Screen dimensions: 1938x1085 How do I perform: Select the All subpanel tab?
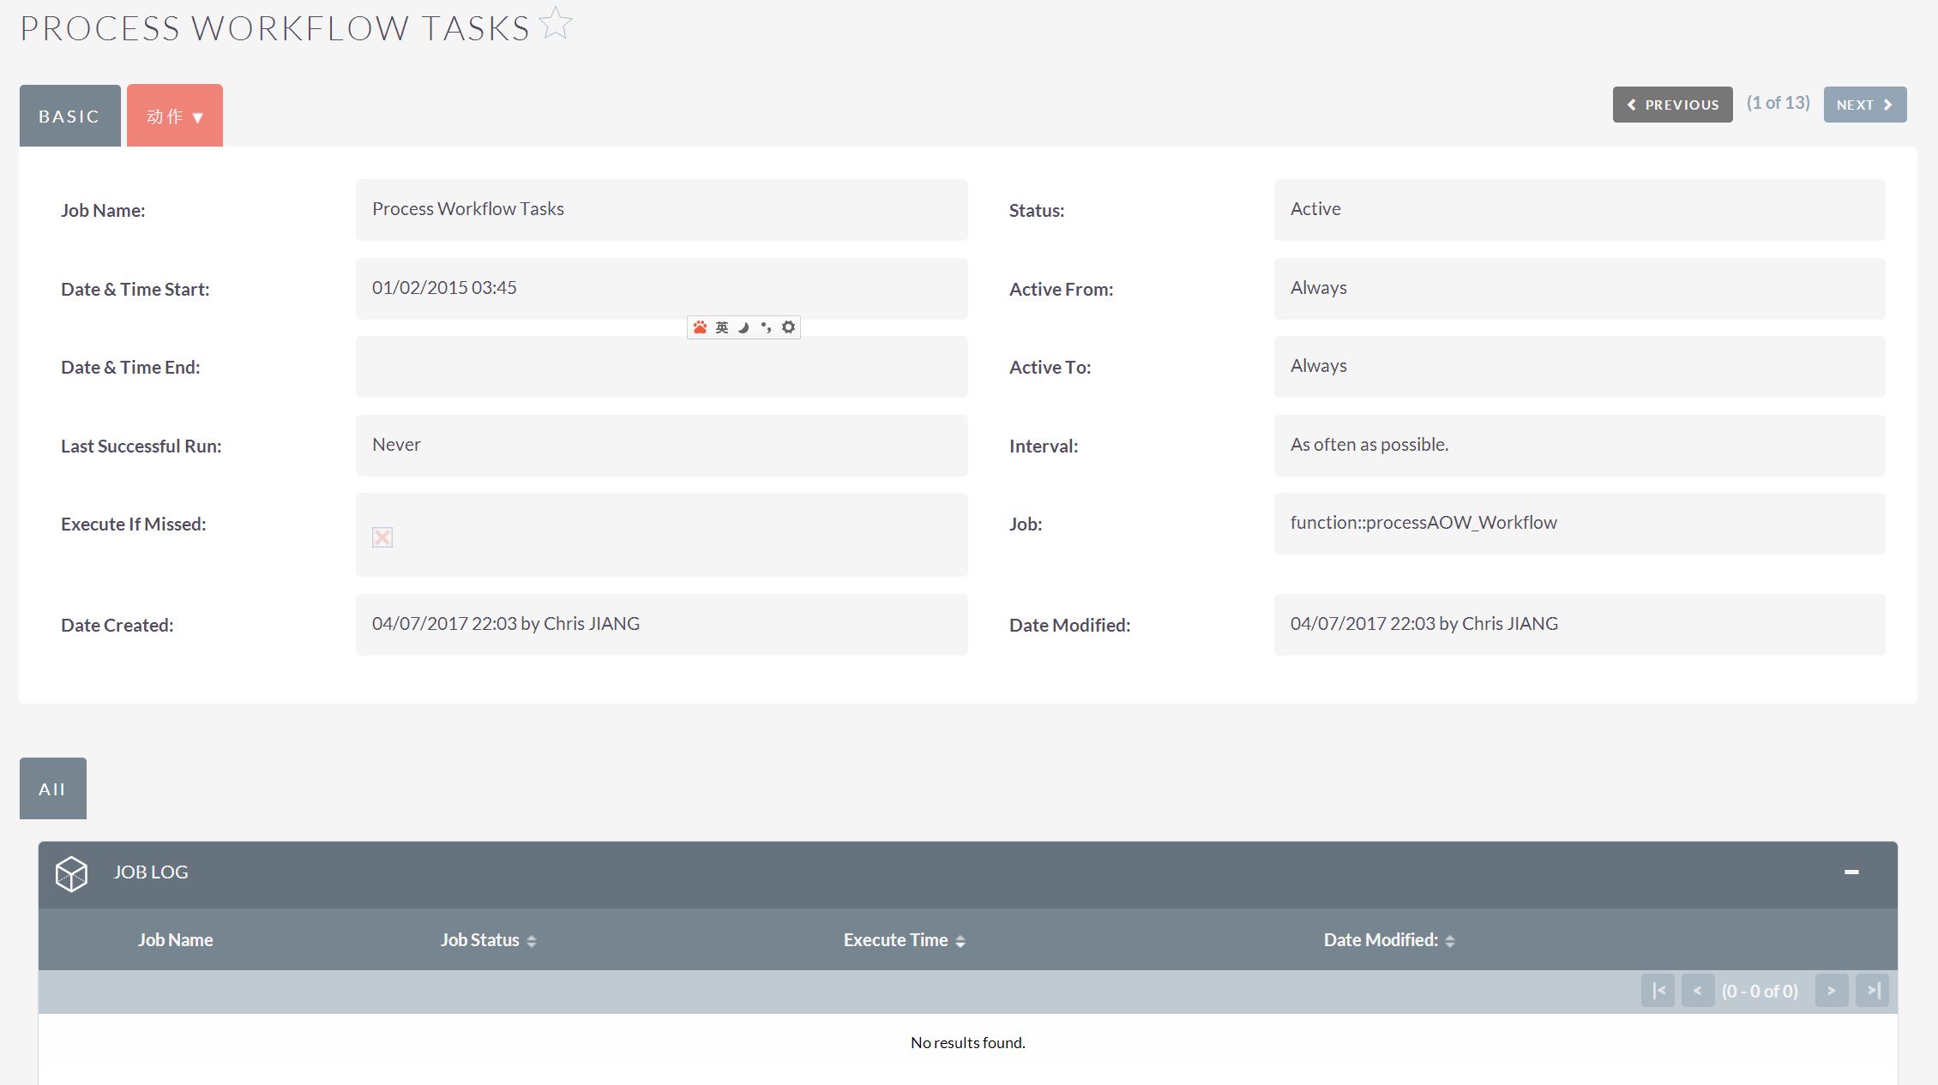(52, 788)
